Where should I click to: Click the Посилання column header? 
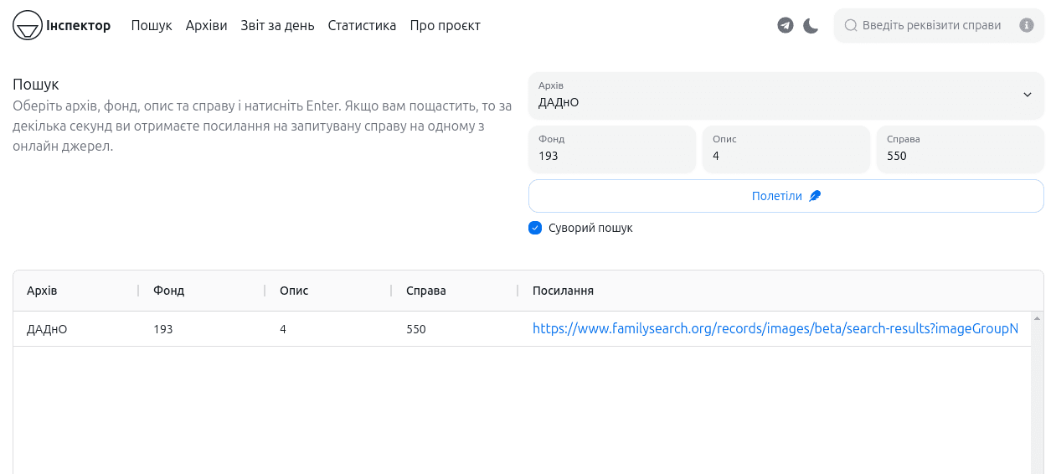point(564,291)
